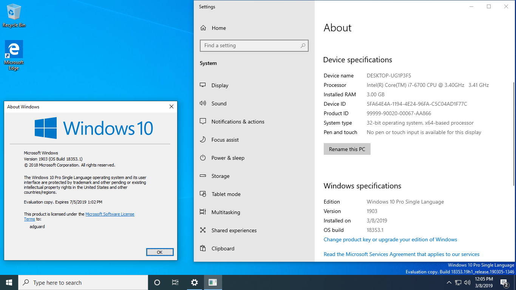Minimize the Settings window
516x290 pixels.
point(471,6)
